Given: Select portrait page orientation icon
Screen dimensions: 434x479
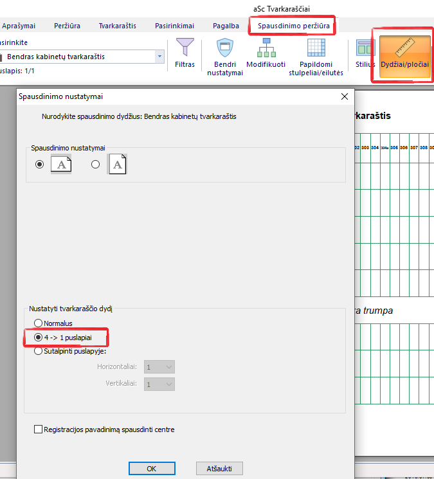Looking at the screenshot, I should click(116, 165).
